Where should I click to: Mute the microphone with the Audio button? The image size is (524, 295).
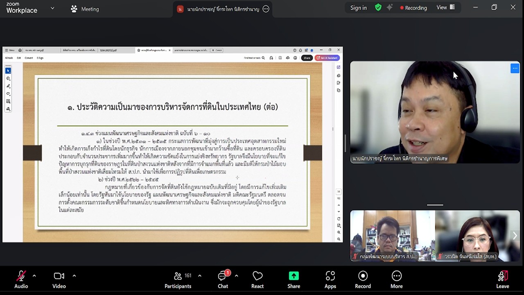coord(21,279)
